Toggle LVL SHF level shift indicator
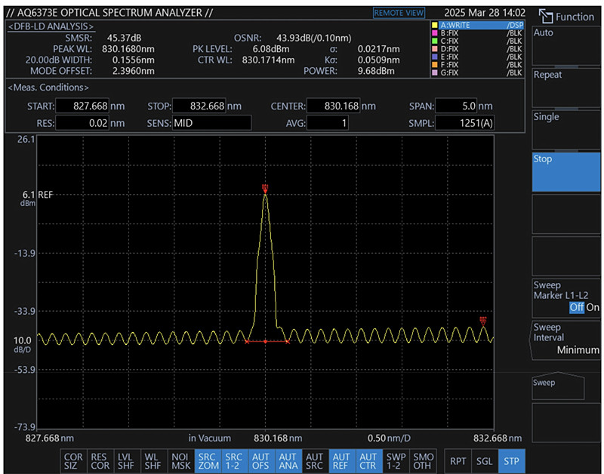604x474 pixels. point(127,461)
